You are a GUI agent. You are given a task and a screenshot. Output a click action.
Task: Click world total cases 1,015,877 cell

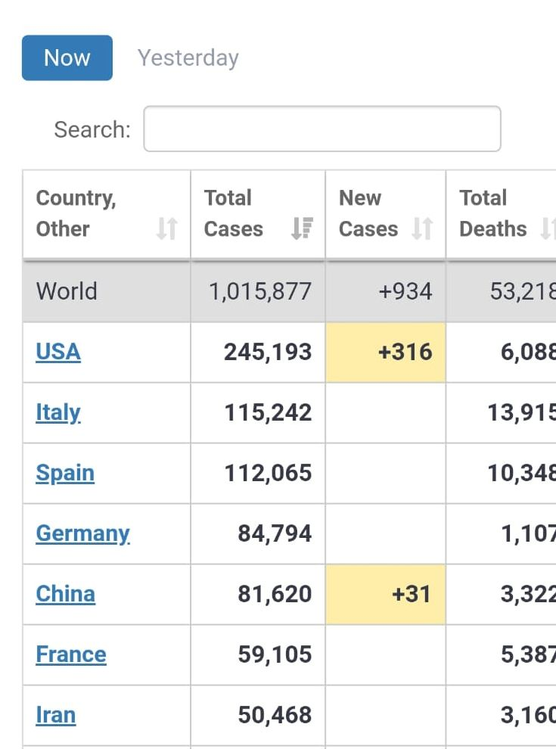pyautogui.click(x=259, y=291)
